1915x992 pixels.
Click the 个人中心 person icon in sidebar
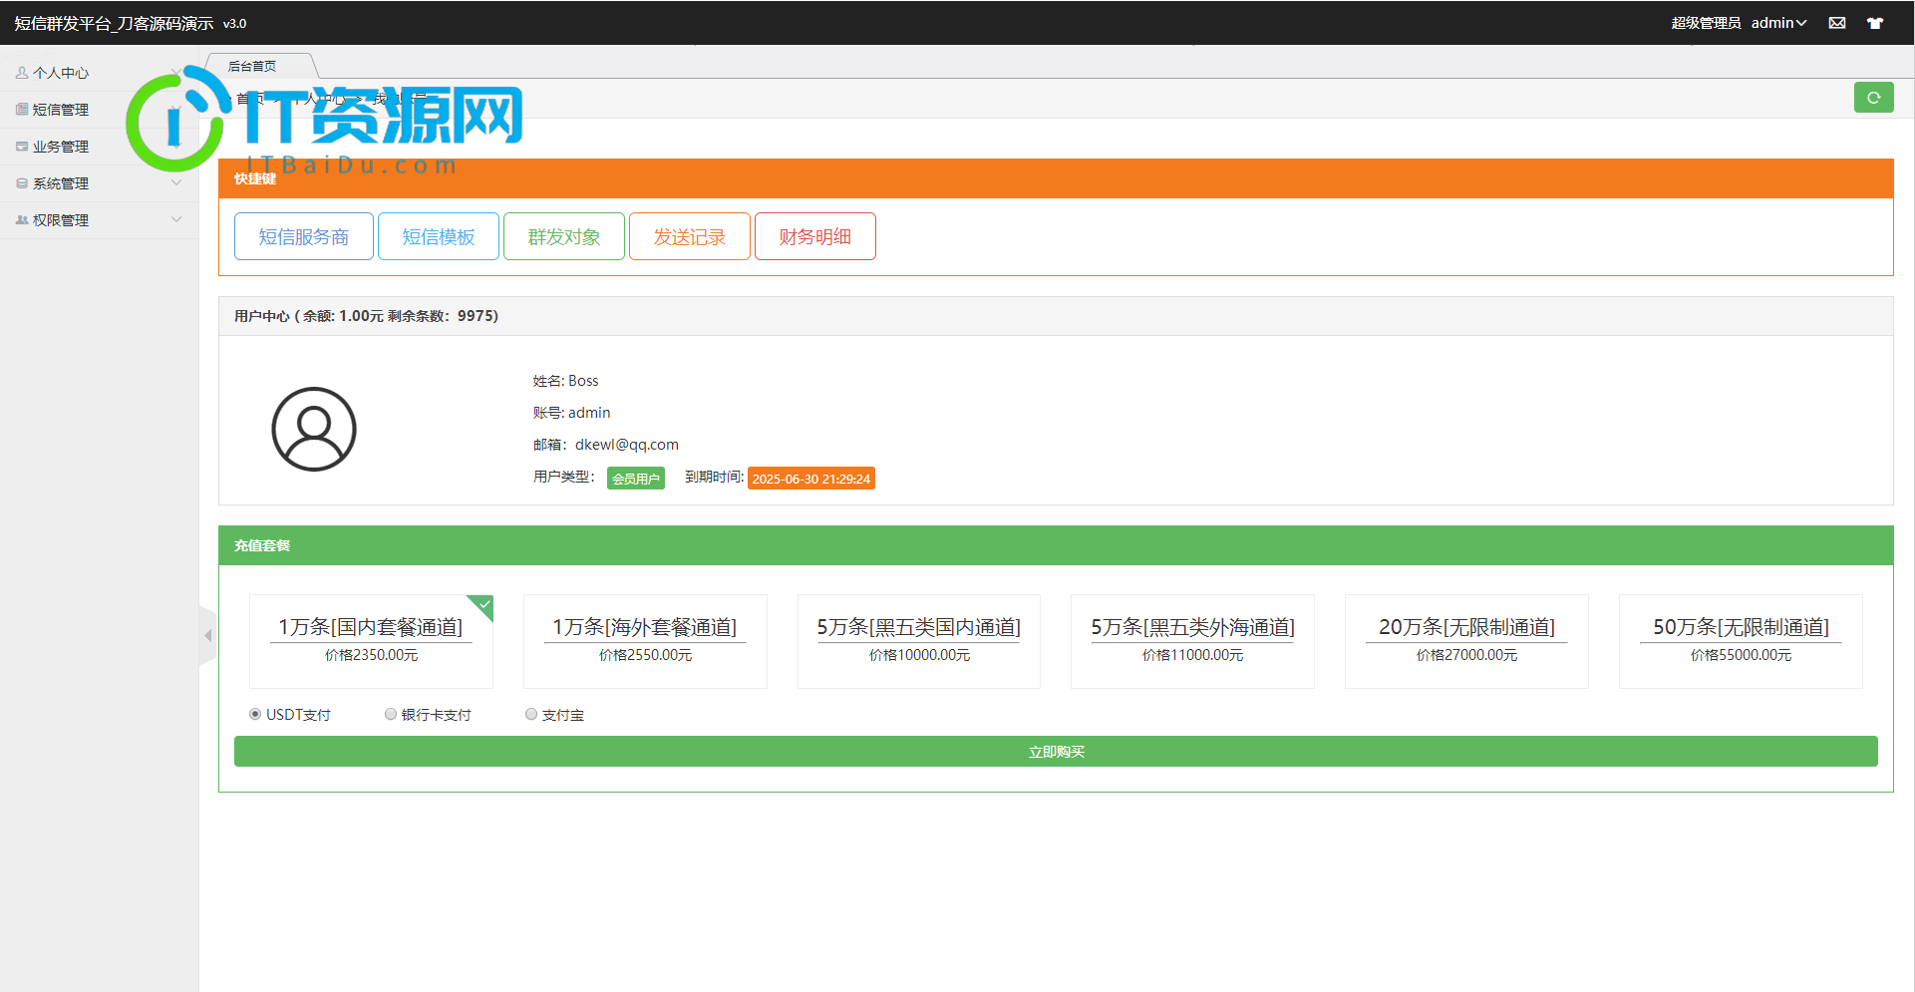22,73
